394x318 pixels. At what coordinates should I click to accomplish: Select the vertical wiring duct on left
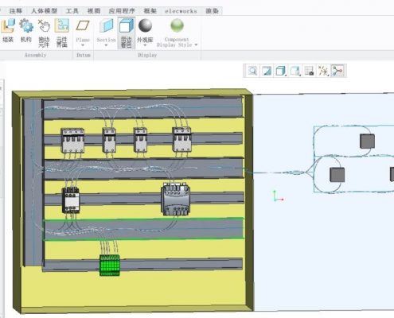click(x=33, y=182)
